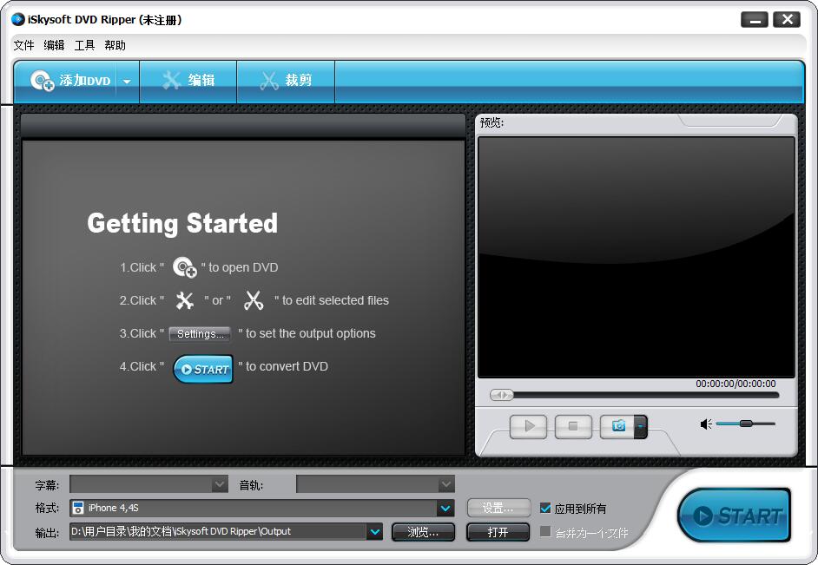This screenshot has width=818, height=565.
Task: Click the 设置... button
Action: coord(498,509)
